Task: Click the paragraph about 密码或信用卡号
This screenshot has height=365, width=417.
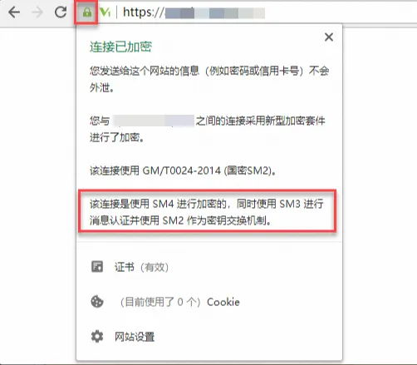Action: [x=209, y=79]
